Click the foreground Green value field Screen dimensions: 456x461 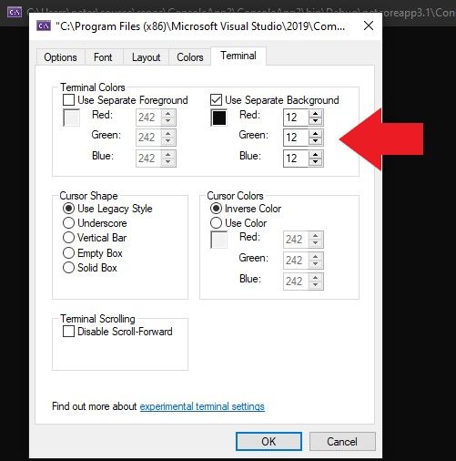click(148, 138)
